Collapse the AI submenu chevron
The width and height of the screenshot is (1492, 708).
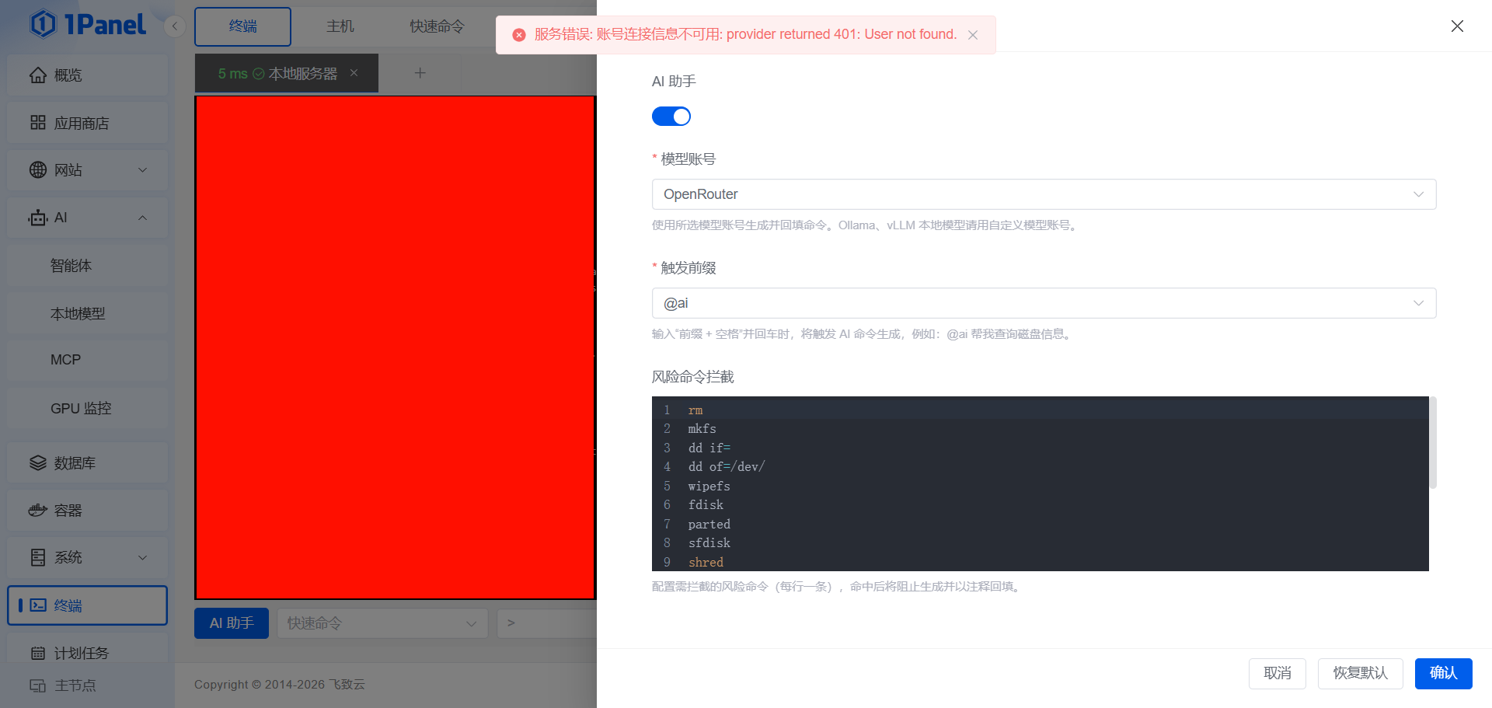142,218
